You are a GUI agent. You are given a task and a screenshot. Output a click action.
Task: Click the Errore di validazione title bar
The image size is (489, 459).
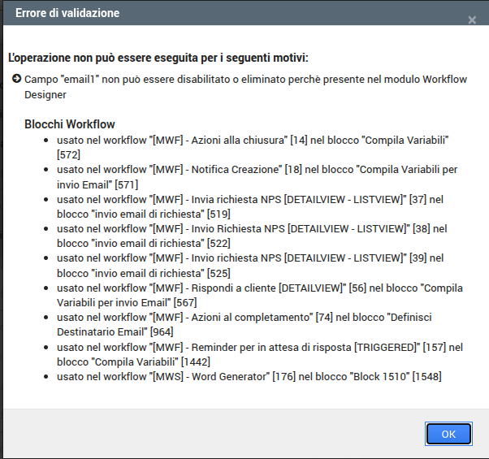pyautogui.click(x=246, y=13)
